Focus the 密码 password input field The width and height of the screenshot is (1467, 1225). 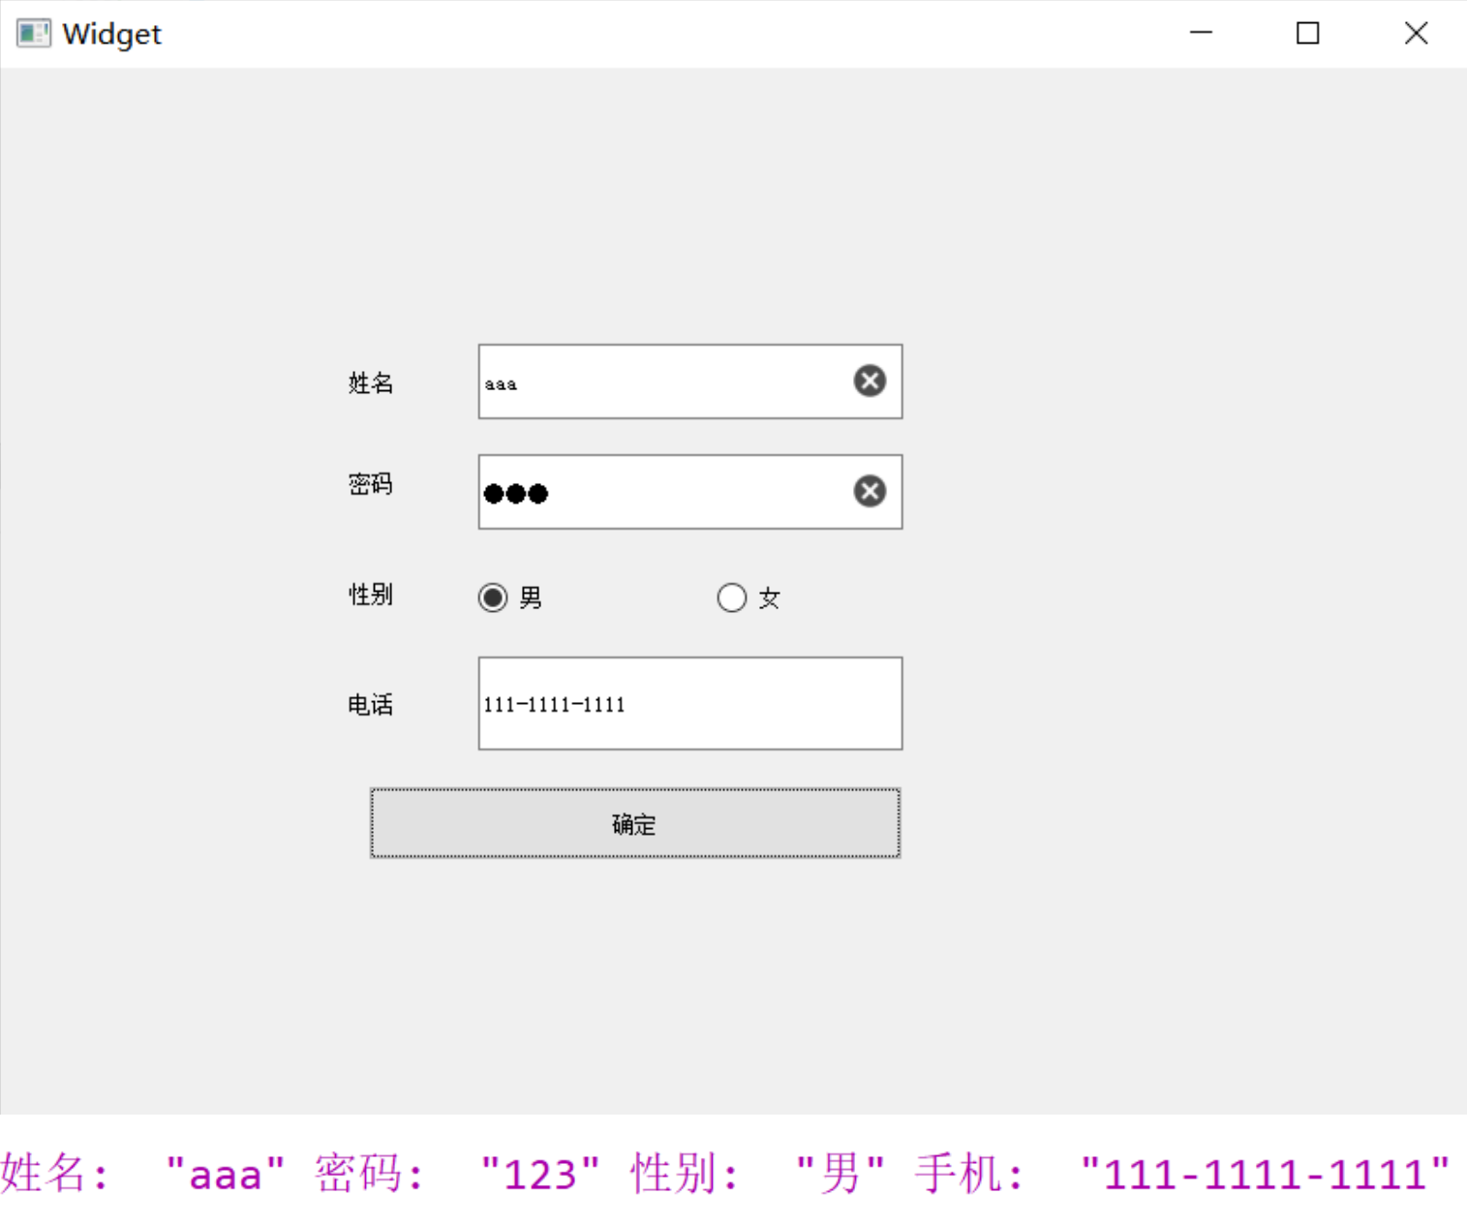690,492
